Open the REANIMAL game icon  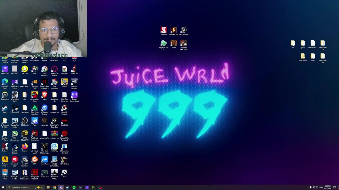(x=64, y=122)
